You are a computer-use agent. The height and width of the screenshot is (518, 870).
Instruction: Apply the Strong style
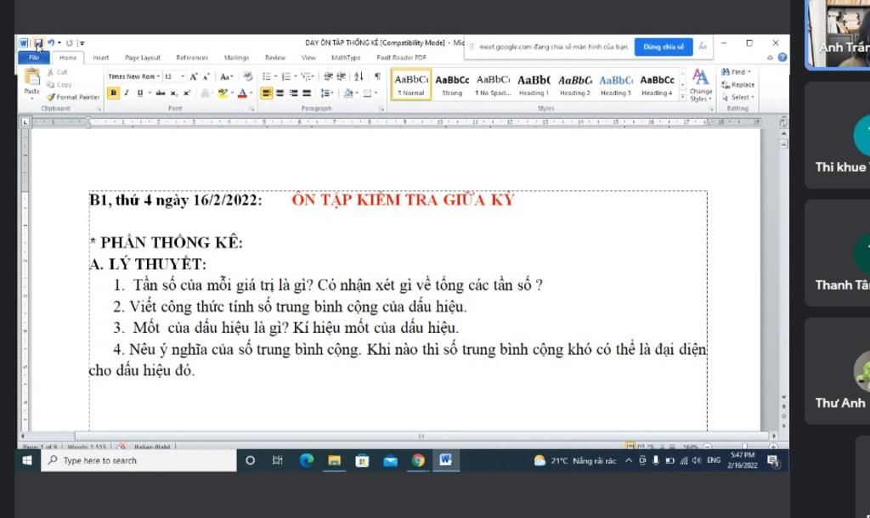coord(452,85)
